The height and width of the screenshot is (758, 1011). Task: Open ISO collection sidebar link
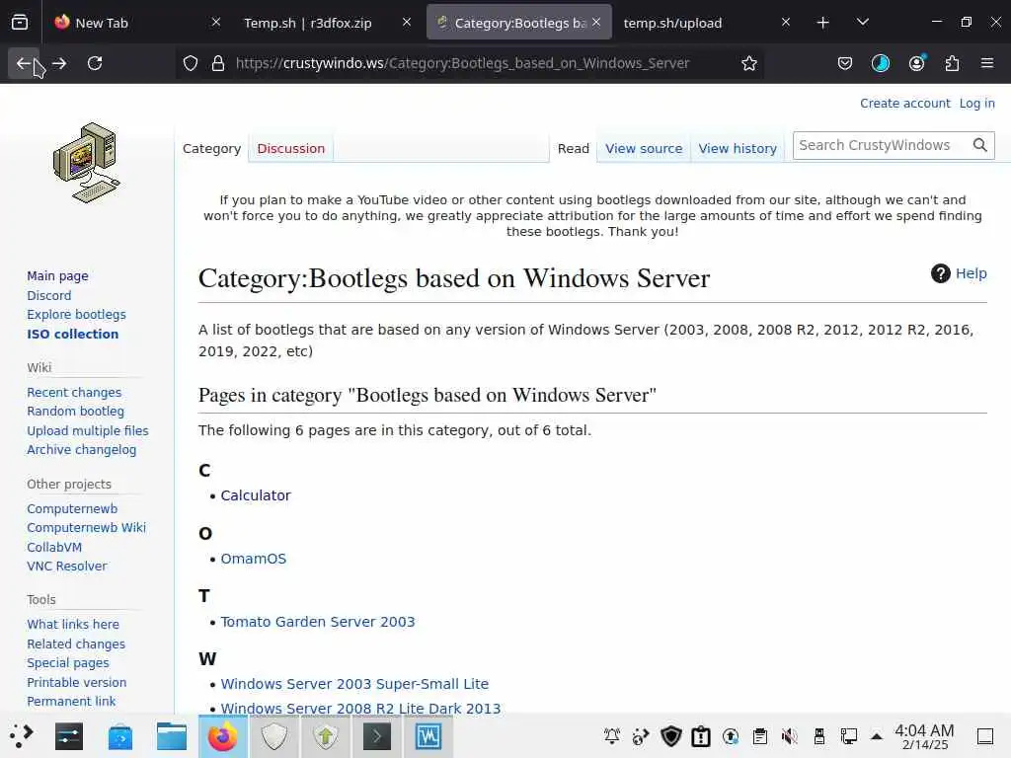pyautogui.click(x=73, y=334)
